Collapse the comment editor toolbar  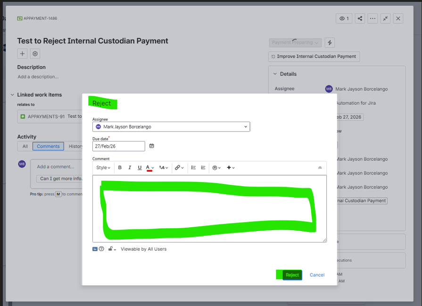click(320, 167)
